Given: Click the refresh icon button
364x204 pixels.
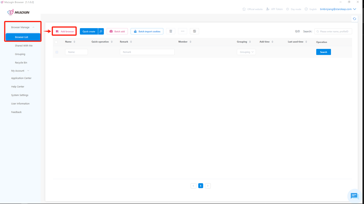Looking at the screenshot, I should [x=354, y=19].
